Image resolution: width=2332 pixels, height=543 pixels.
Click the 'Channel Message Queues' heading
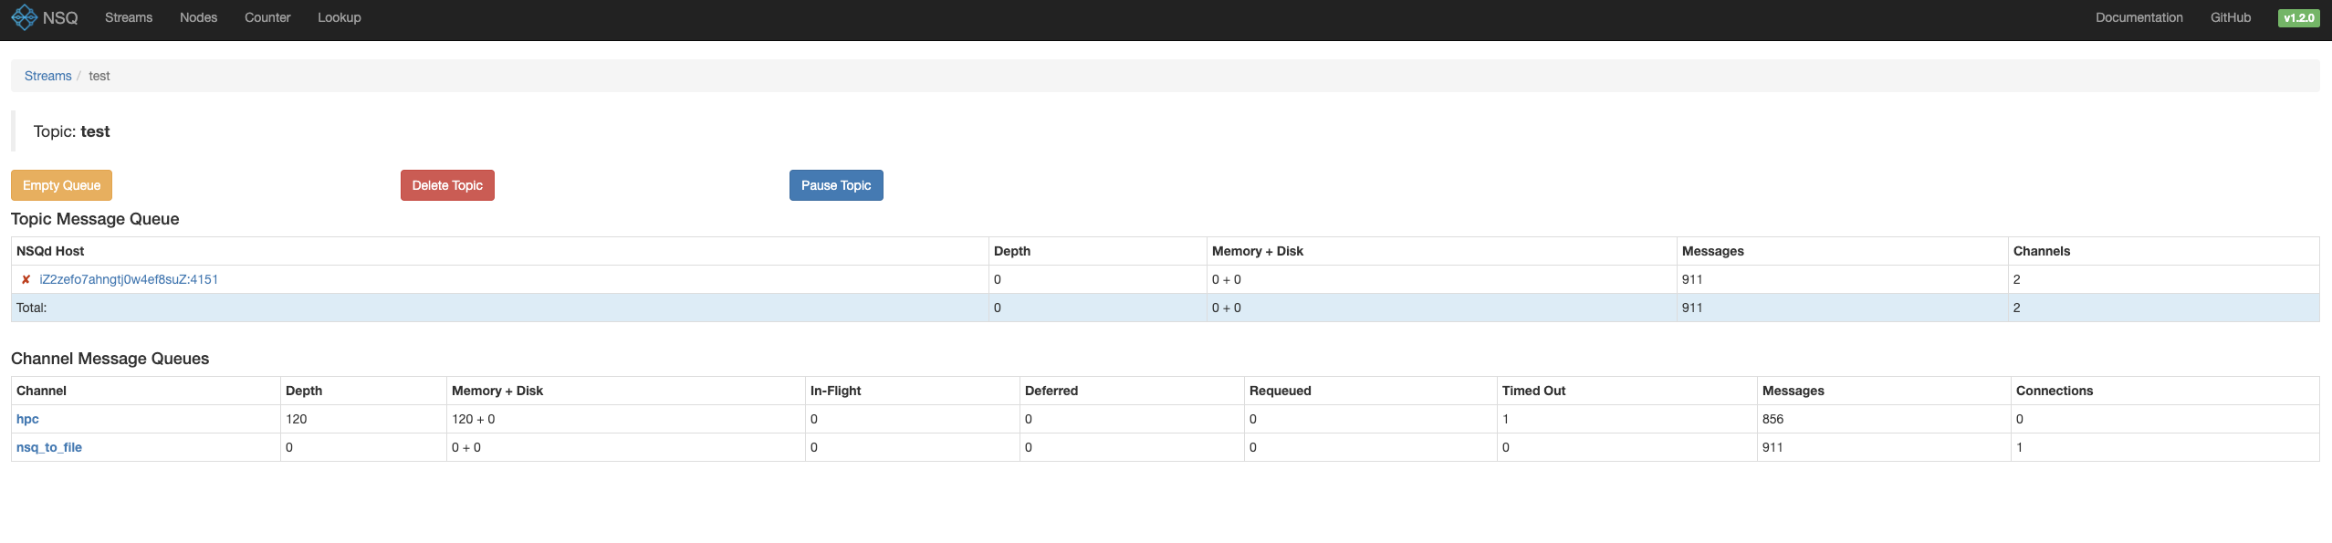click(x=110, y=359)
